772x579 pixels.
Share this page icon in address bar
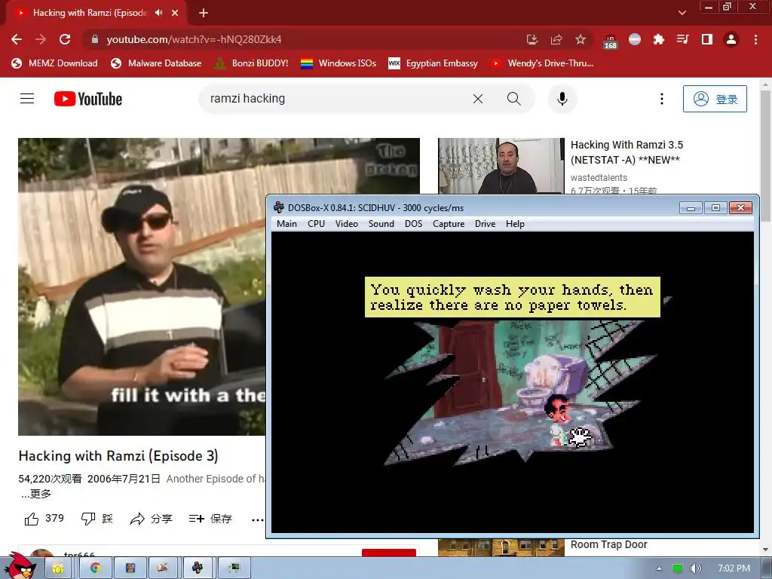click(556, 39)
